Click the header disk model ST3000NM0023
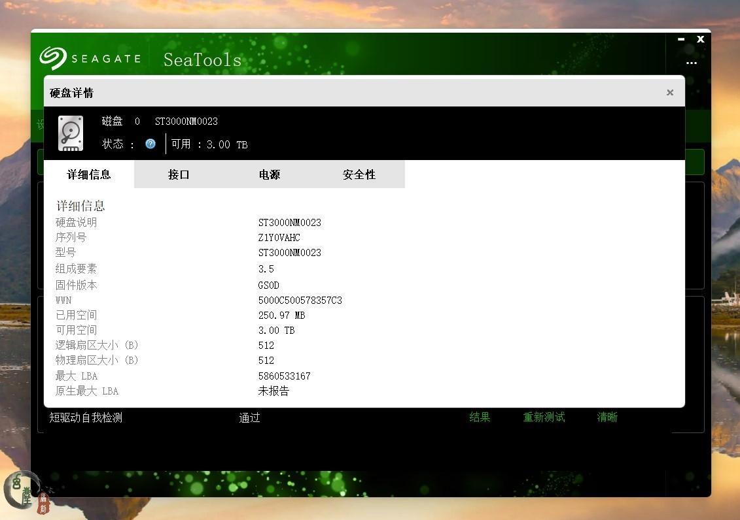Screen dimensions: 740x520 coord(186,121)
